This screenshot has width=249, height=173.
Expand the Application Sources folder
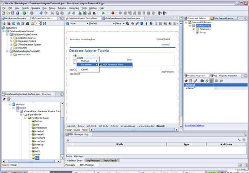(x=11, y=38)
